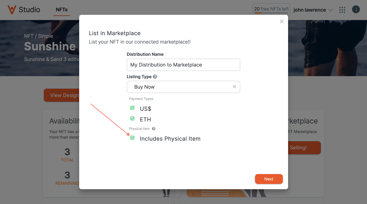Open the apps grid icon
The width and height of the screenshot is (367, 204).
342,10
